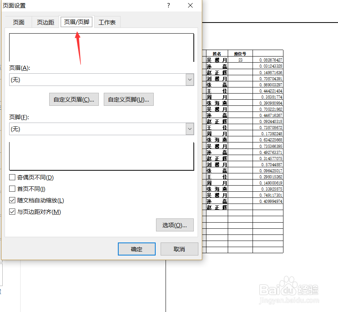Viewport: 338px width, 312px height.
Task: Confirm settings with the 确定 button
Action: [x=137, y=249]
